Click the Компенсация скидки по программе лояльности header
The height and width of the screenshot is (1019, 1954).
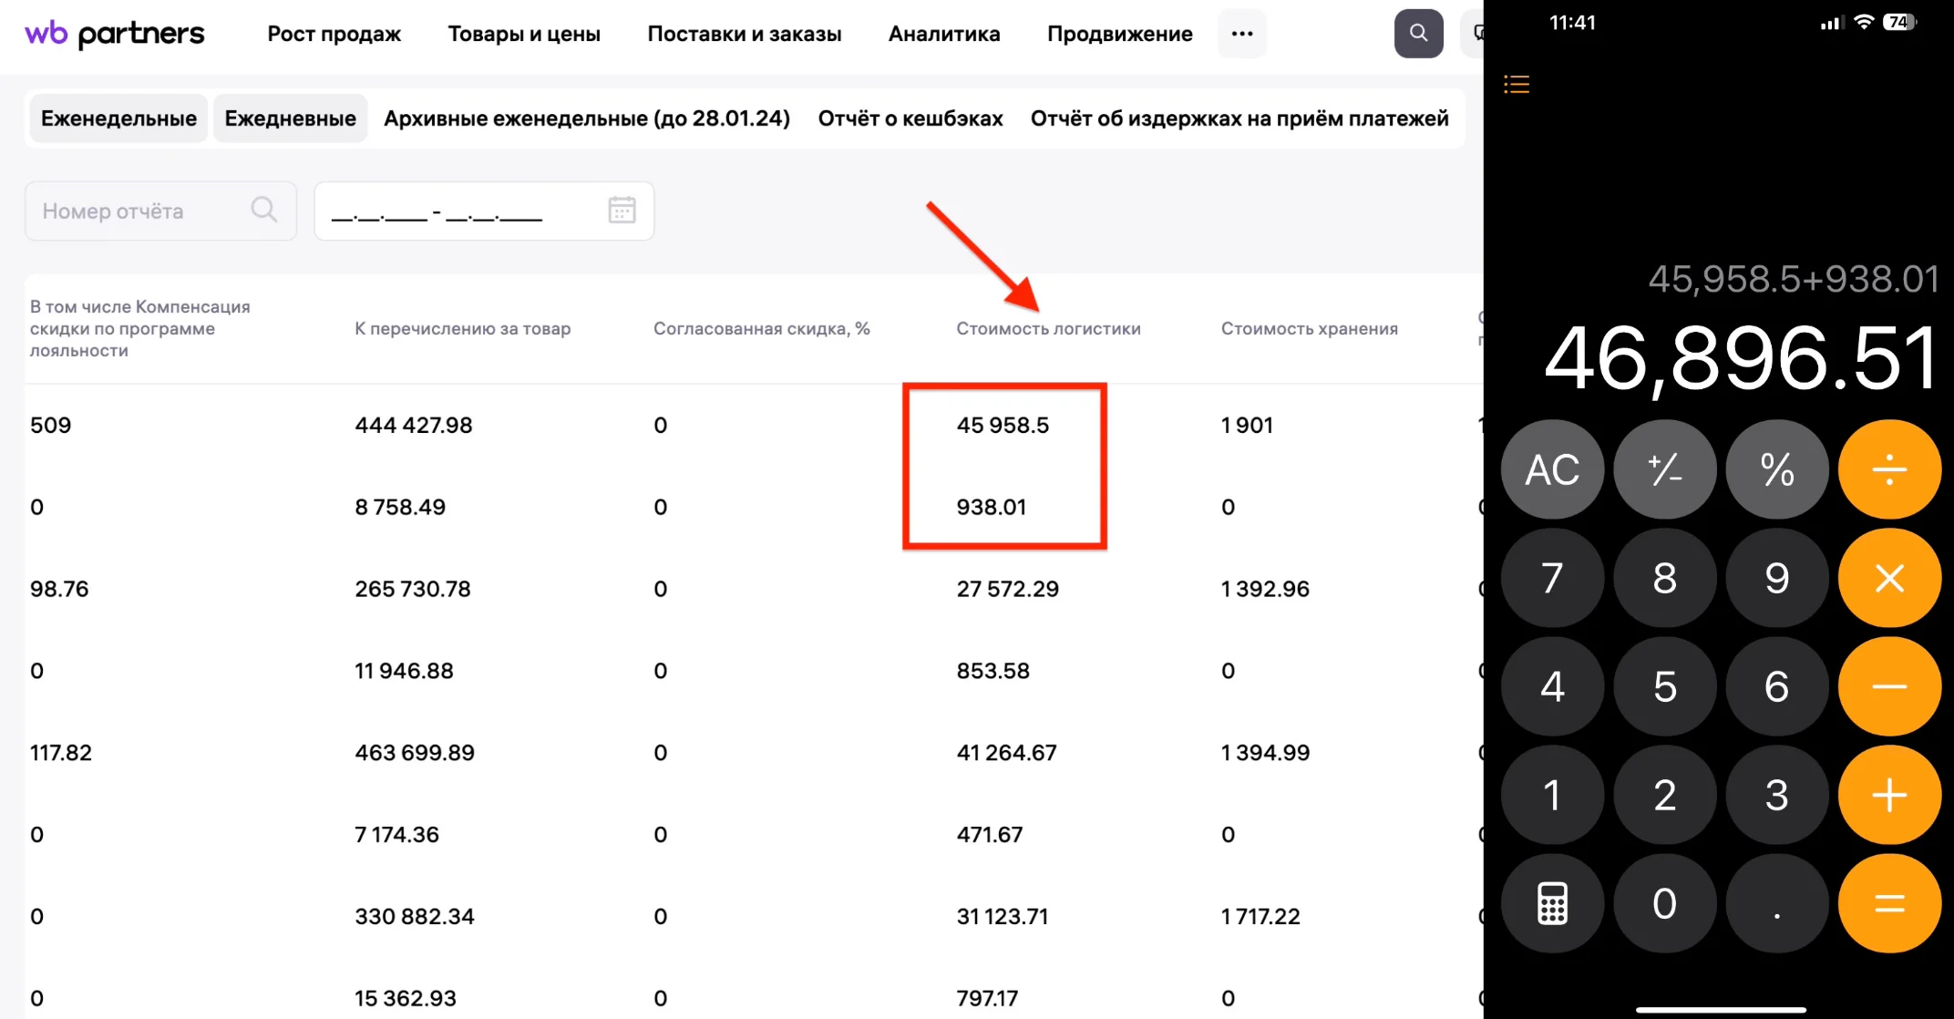[139, 328]
